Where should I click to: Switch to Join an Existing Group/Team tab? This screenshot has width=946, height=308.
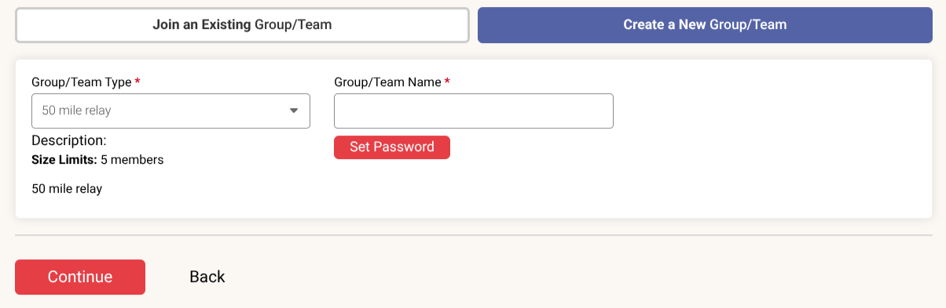[x=242, y=25]
